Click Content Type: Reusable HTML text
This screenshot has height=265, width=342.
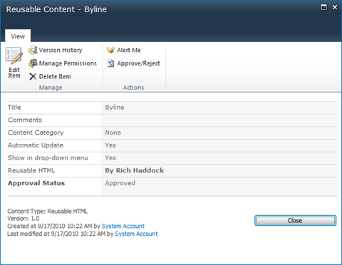point(47,211)
